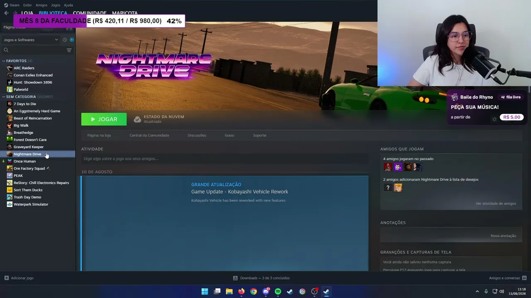
Task: Select Beast of Reincarnation icon
Action: [x=10, y=118]
